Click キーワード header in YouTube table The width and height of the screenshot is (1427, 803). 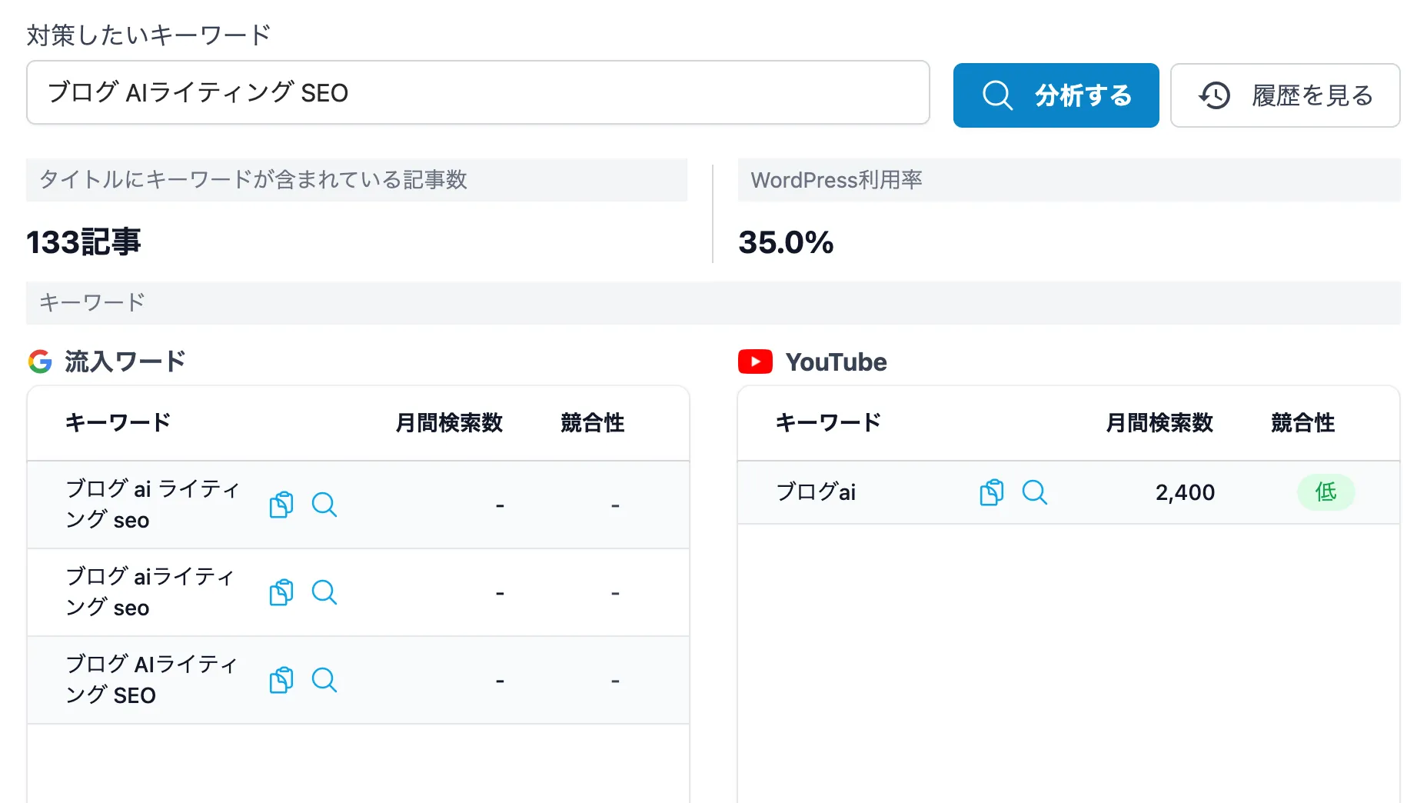pos(828,423)
